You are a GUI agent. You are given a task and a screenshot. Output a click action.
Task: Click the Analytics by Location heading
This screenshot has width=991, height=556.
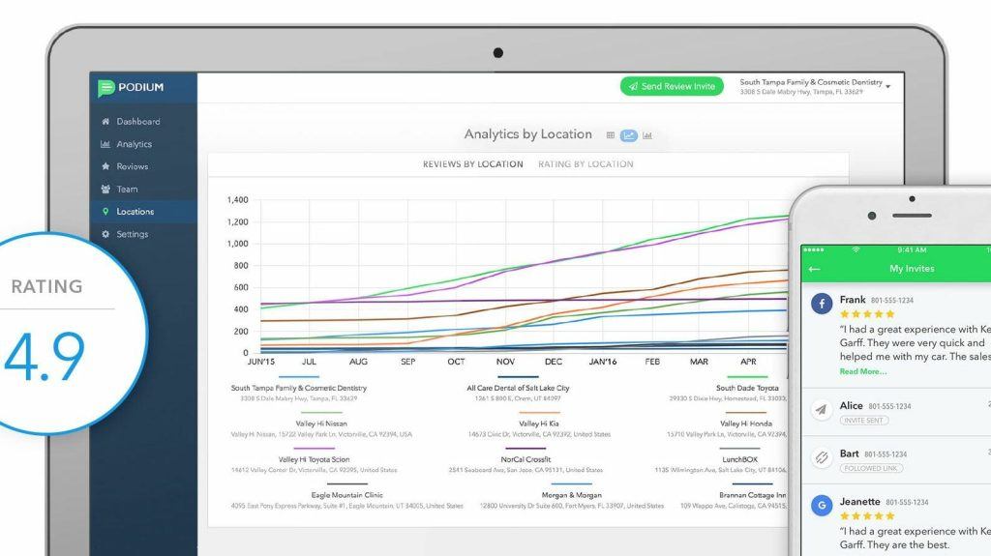tap(527, 134)
